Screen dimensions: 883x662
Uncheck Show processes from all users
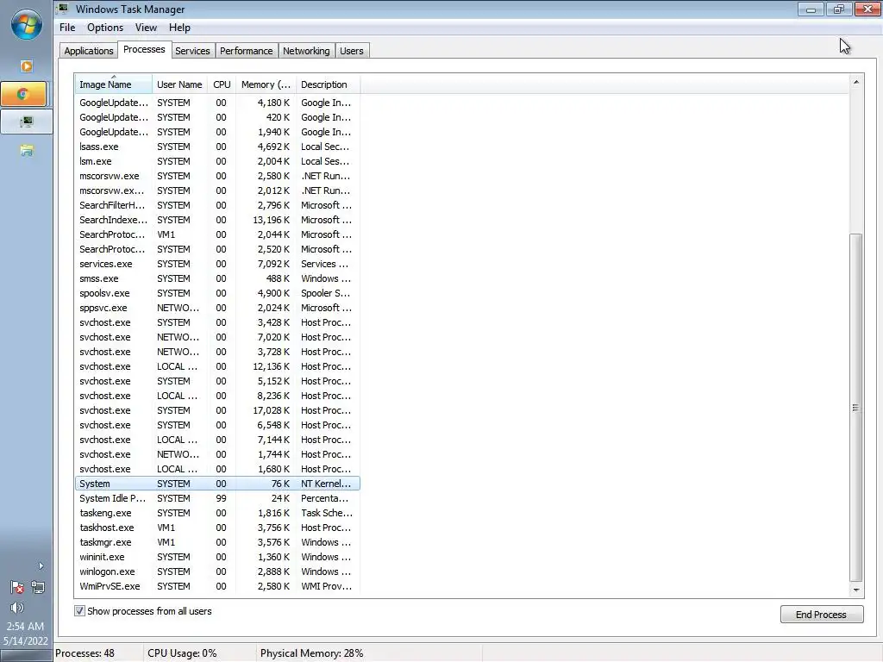click(80, 611)
